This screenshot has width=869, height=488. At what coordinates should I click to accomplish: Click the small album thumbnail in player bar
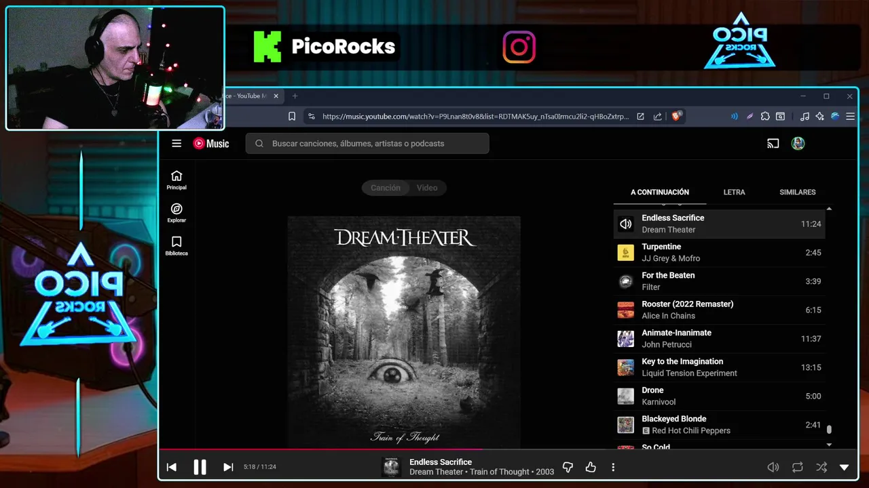tap(391, 467)
